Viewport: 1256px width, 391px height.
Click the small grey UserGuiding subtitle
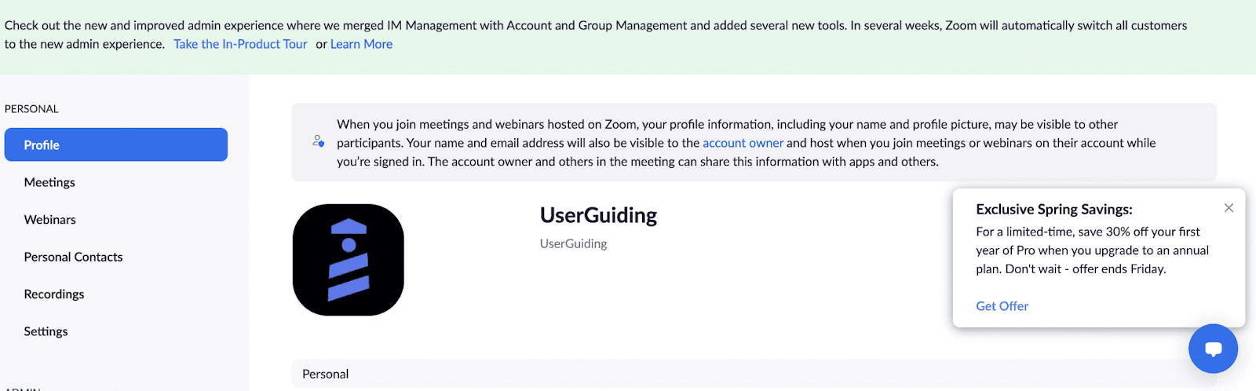tap(573, 243)
